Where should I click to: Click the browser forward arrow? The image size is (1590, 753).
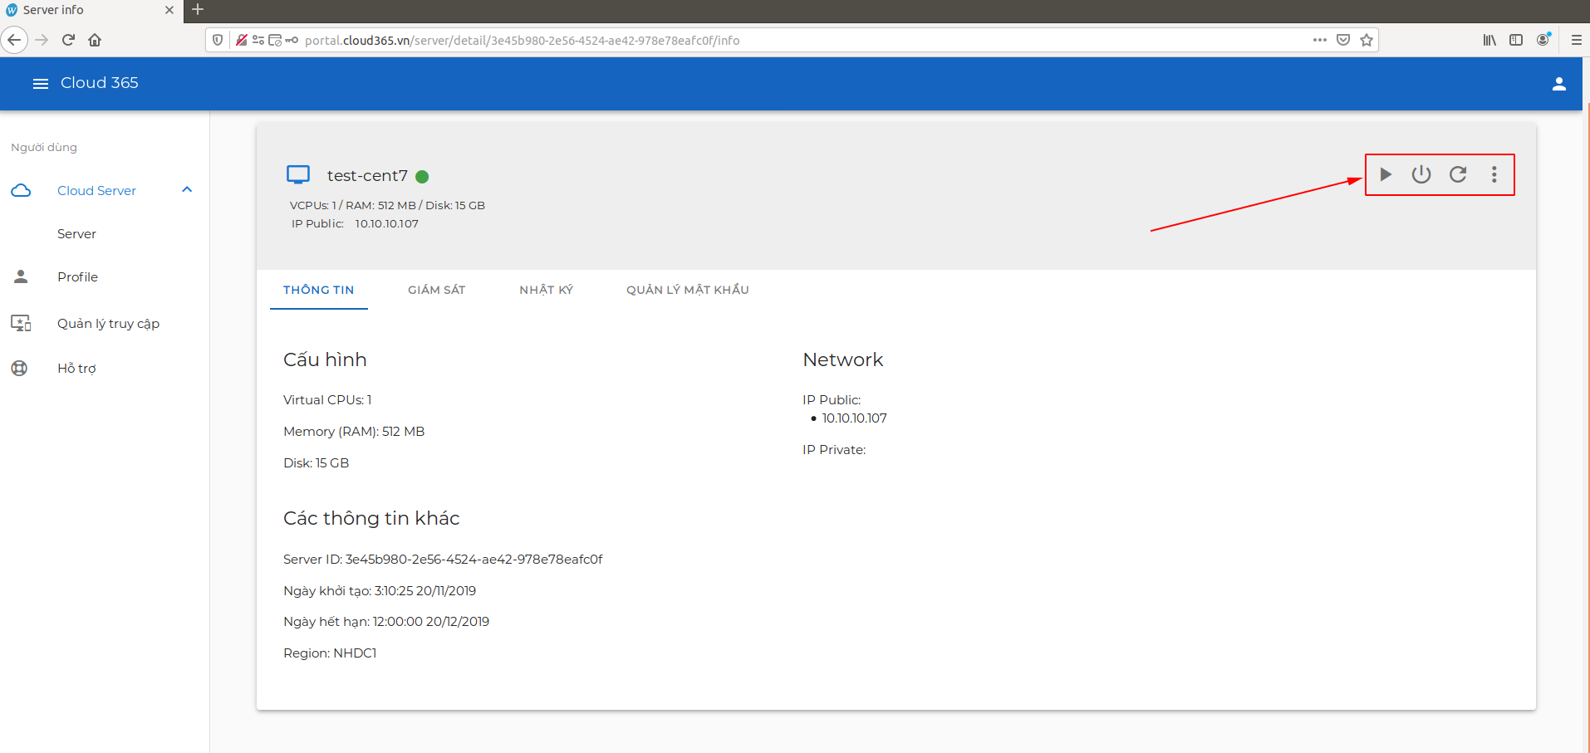point(42,40)
